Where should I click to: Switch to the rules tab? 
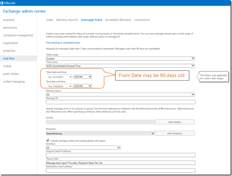tap(49, 20)
